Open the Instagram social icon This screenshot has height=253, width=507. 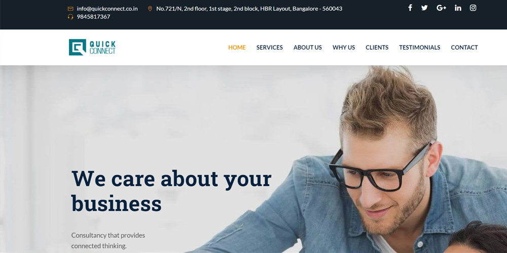click(473, 8)
